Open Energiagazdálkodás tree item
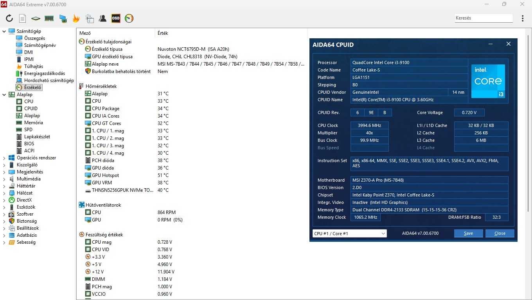 [45, 73]
